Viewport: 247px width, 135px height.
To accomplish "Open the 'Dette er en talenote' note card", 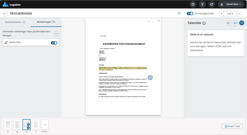I will [x=216, y=43].
